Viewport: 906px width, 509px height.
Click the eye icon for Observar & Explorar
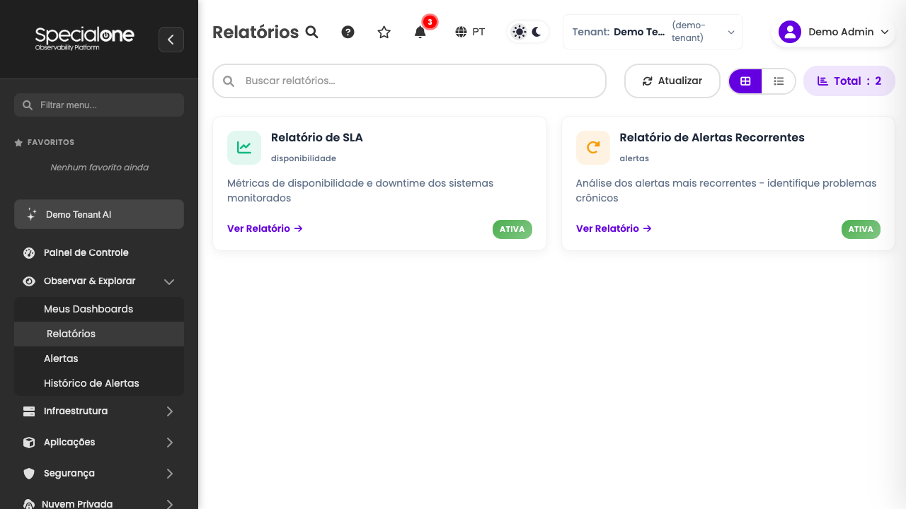click(x=29, y=281)
